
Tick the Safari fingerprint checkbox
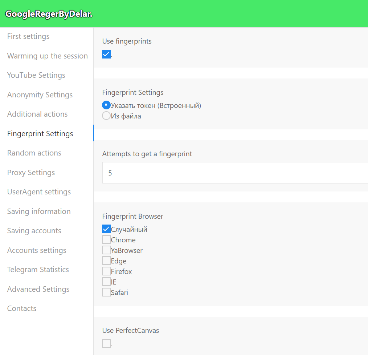(x=106, y=292)
